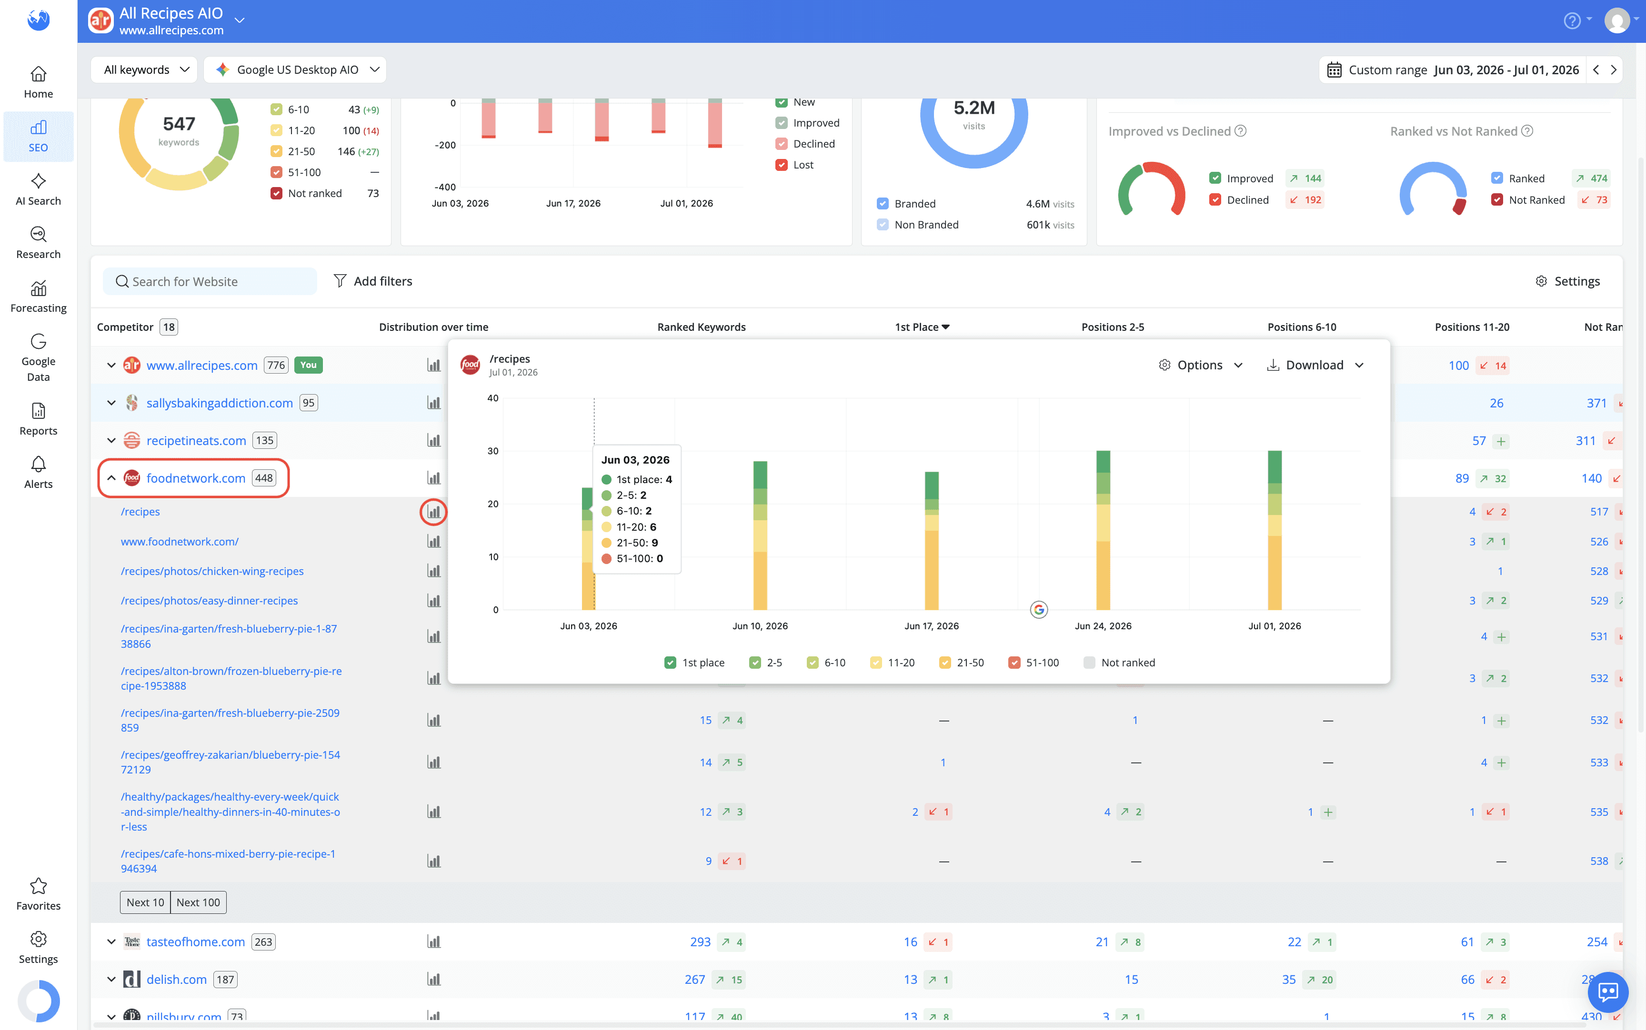Sort by the 1st Place column
Viewport: 1646px width, 1030px height.
[x=922, y=327]
